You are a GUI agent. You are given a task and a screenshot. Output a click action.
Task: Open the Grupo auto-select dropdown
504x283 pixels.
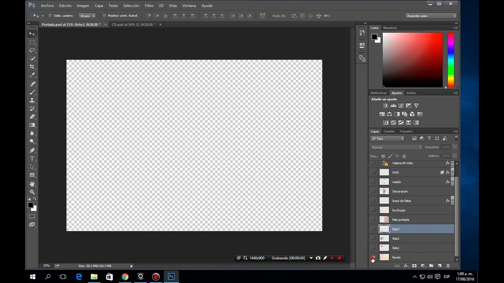click(x=87, y=16)
